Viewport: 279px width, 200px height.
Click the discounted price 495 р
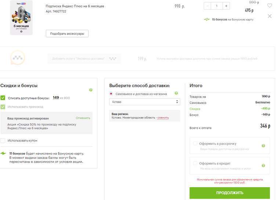point(249,10)
